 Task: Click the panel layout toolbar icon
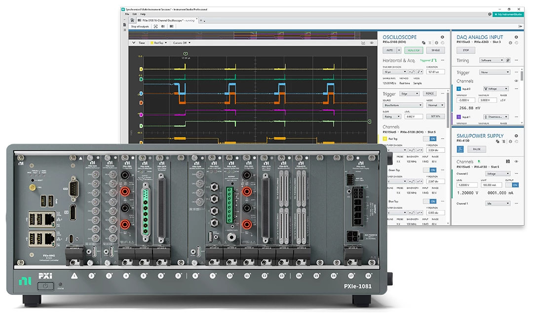(x=171, y=26)
